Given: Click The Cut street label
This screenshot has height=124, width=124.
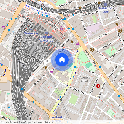Looking at the screenshot, I should point(103,36).
